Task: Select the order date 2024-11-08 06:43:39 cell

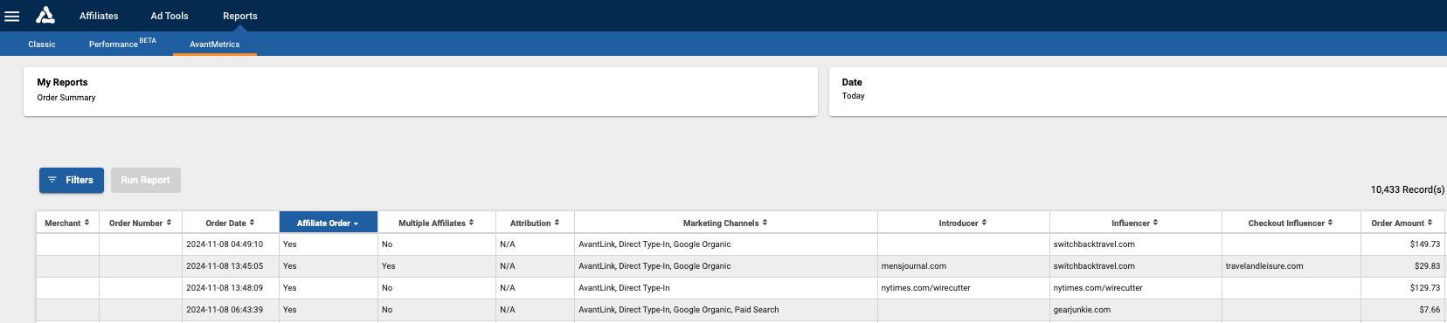Action: coord(230,310)
